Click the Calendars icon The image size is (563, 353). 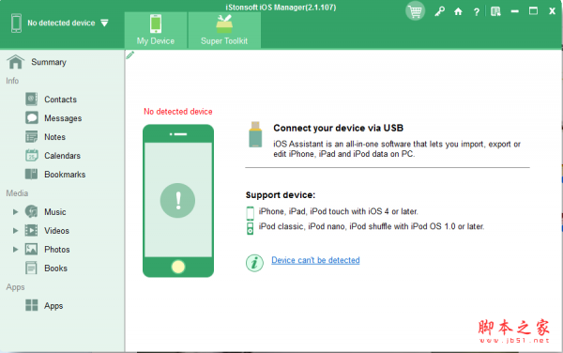click(x=32, y=155)
